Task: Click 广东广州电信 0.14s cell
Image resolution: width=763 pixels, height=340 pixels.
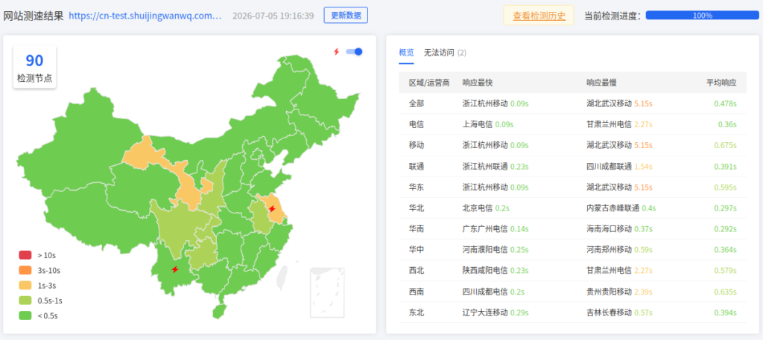Action: pos(496,228)
